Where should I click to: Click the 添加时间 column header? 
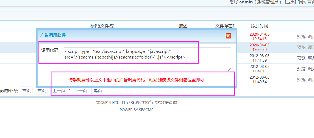(259, 26)
